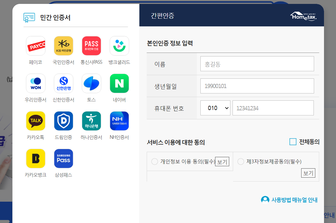
Task: Click the 생년월일 input field
Action: (x=257, y=86)
